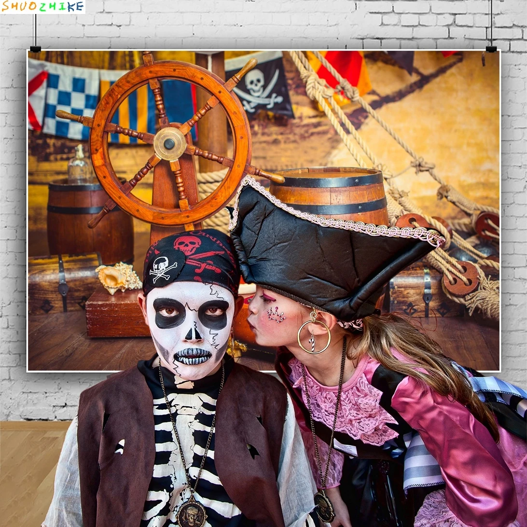
Task: Click the boy's skeleton face paint mouth
Action: (193, 356)
